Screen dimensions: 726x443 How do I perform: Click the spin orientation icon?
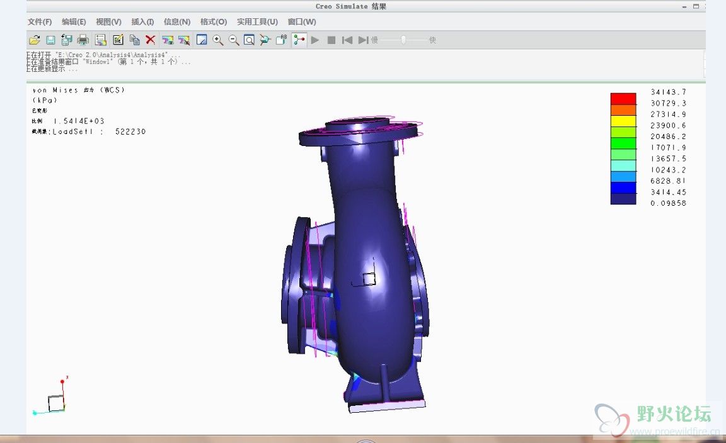point(265,40)
